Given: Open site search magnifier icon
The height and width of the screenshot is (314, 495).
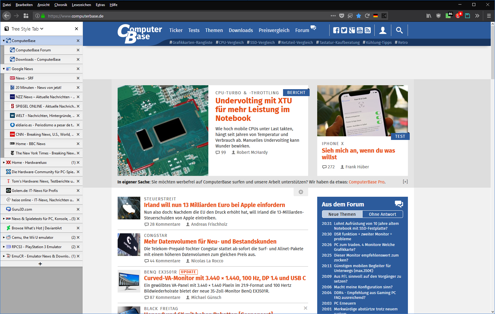Looking at the screenshot, I should [x=399, y=30].
